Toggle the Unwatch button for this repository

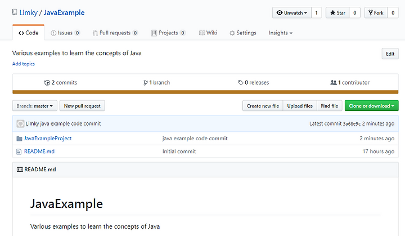[291, 12]
